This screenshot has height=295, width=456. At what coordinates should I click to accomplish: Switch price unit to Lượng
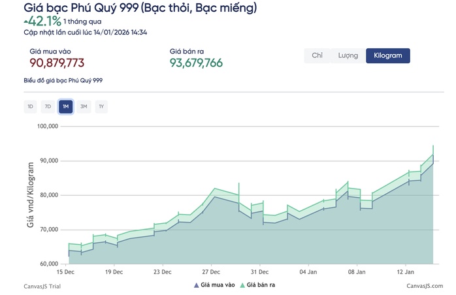tap(348, 55)
